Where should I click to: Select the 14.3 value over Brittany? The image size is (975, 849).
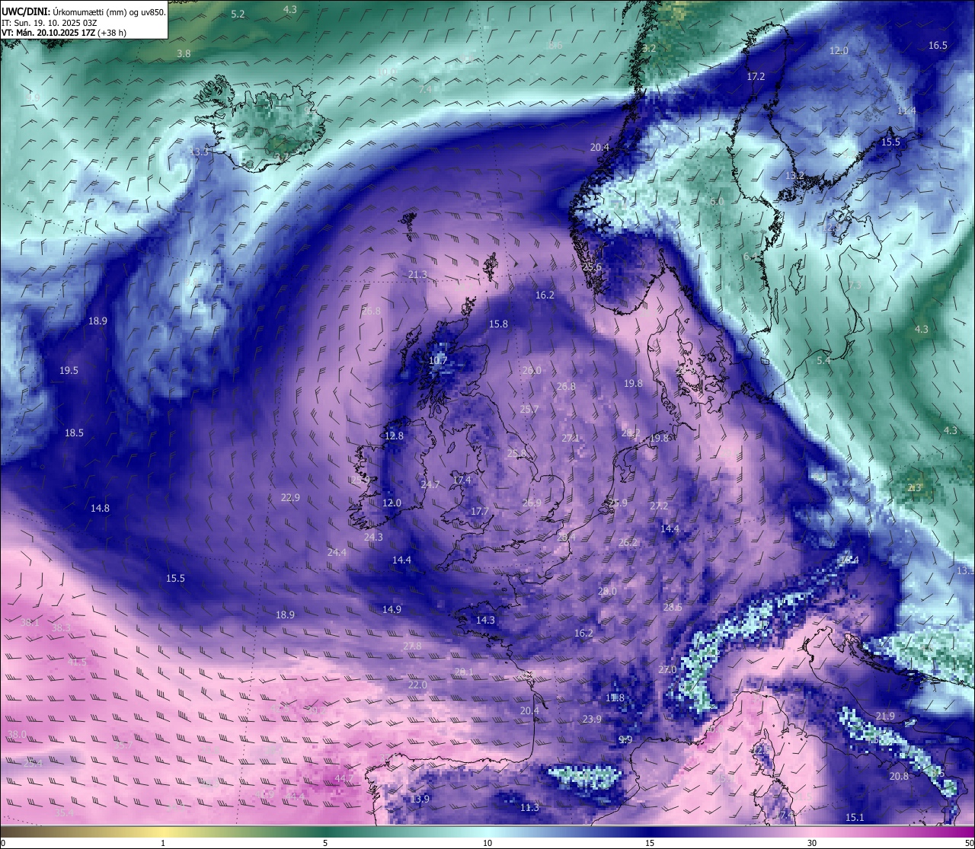click(x=485, y=620)
